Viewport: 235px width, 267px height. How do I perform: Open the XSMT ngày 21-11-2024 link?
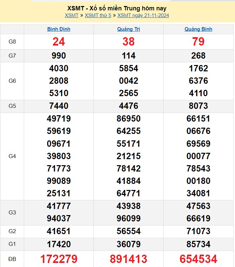pyautogui.click(x=143, y=15)
